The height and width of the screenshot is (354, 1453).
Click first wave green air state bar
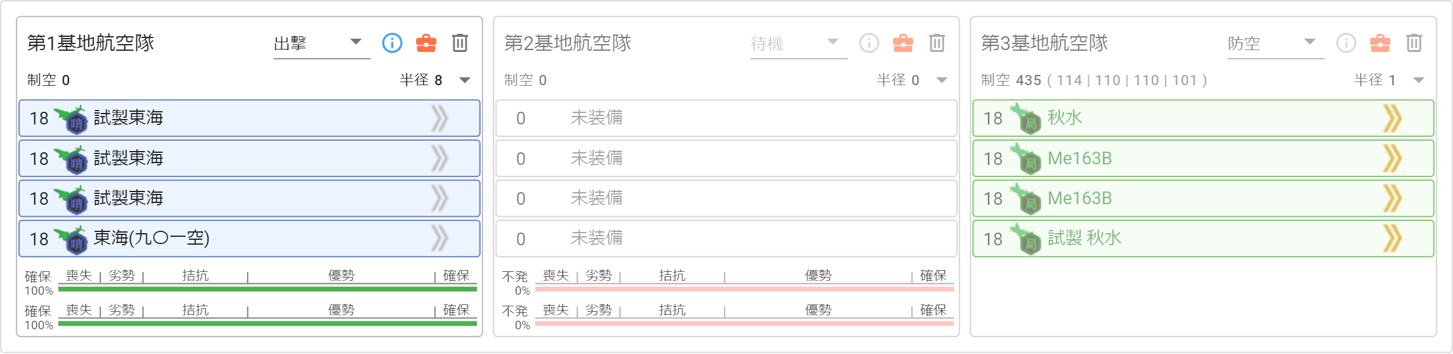tap(268, 289)
